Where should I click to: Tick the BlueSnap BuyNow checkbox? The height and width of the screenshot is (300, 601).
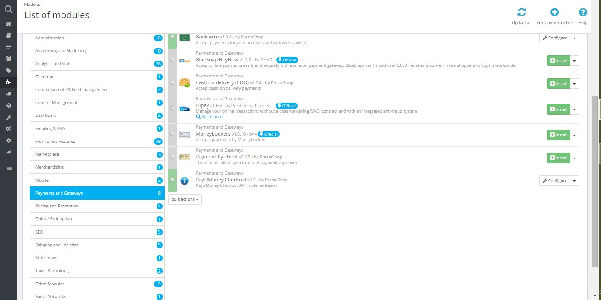(x=172, y=60)
